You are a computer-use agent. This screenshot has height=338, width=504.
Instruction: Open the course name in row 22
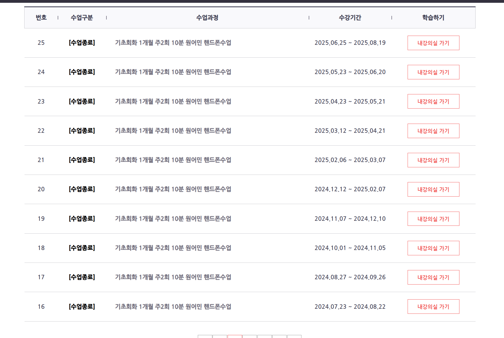(173, 131)
